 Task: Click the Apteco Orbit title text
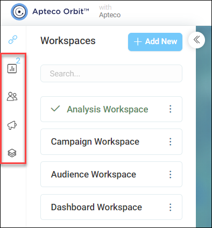[61, 12]
